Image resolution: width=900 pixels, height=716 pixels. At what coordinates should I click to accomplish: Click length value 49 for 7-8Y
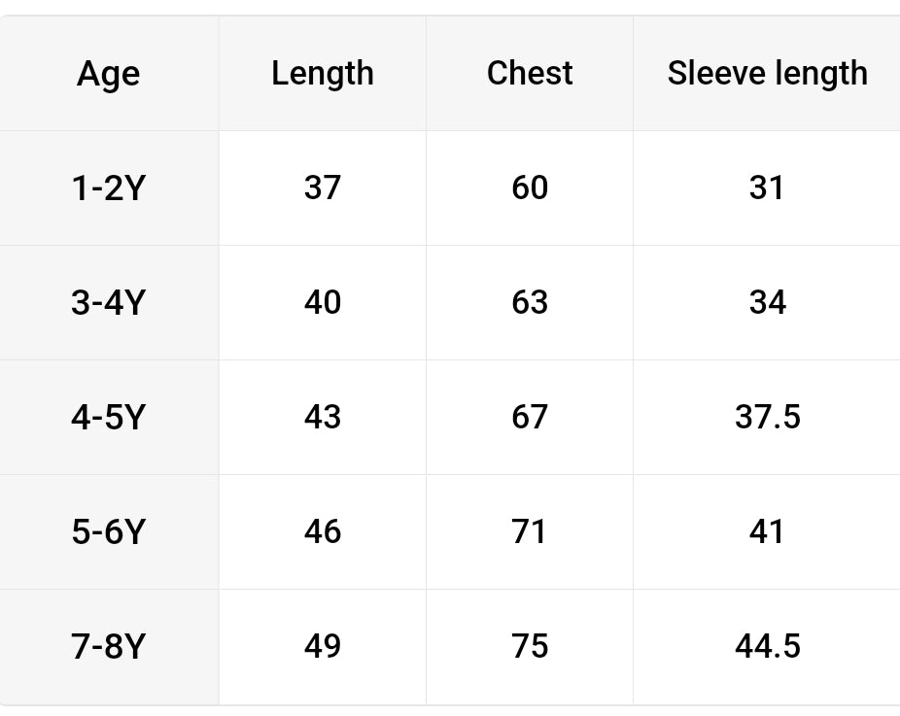coord(322,646)
